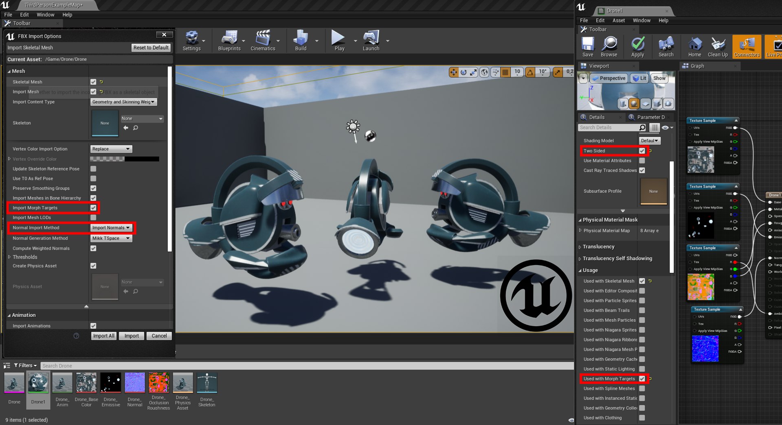Viewport: 782px width, 425px height.
Task: Toggle the translate gizmo icon in viewport
Action: coord(453,72)
